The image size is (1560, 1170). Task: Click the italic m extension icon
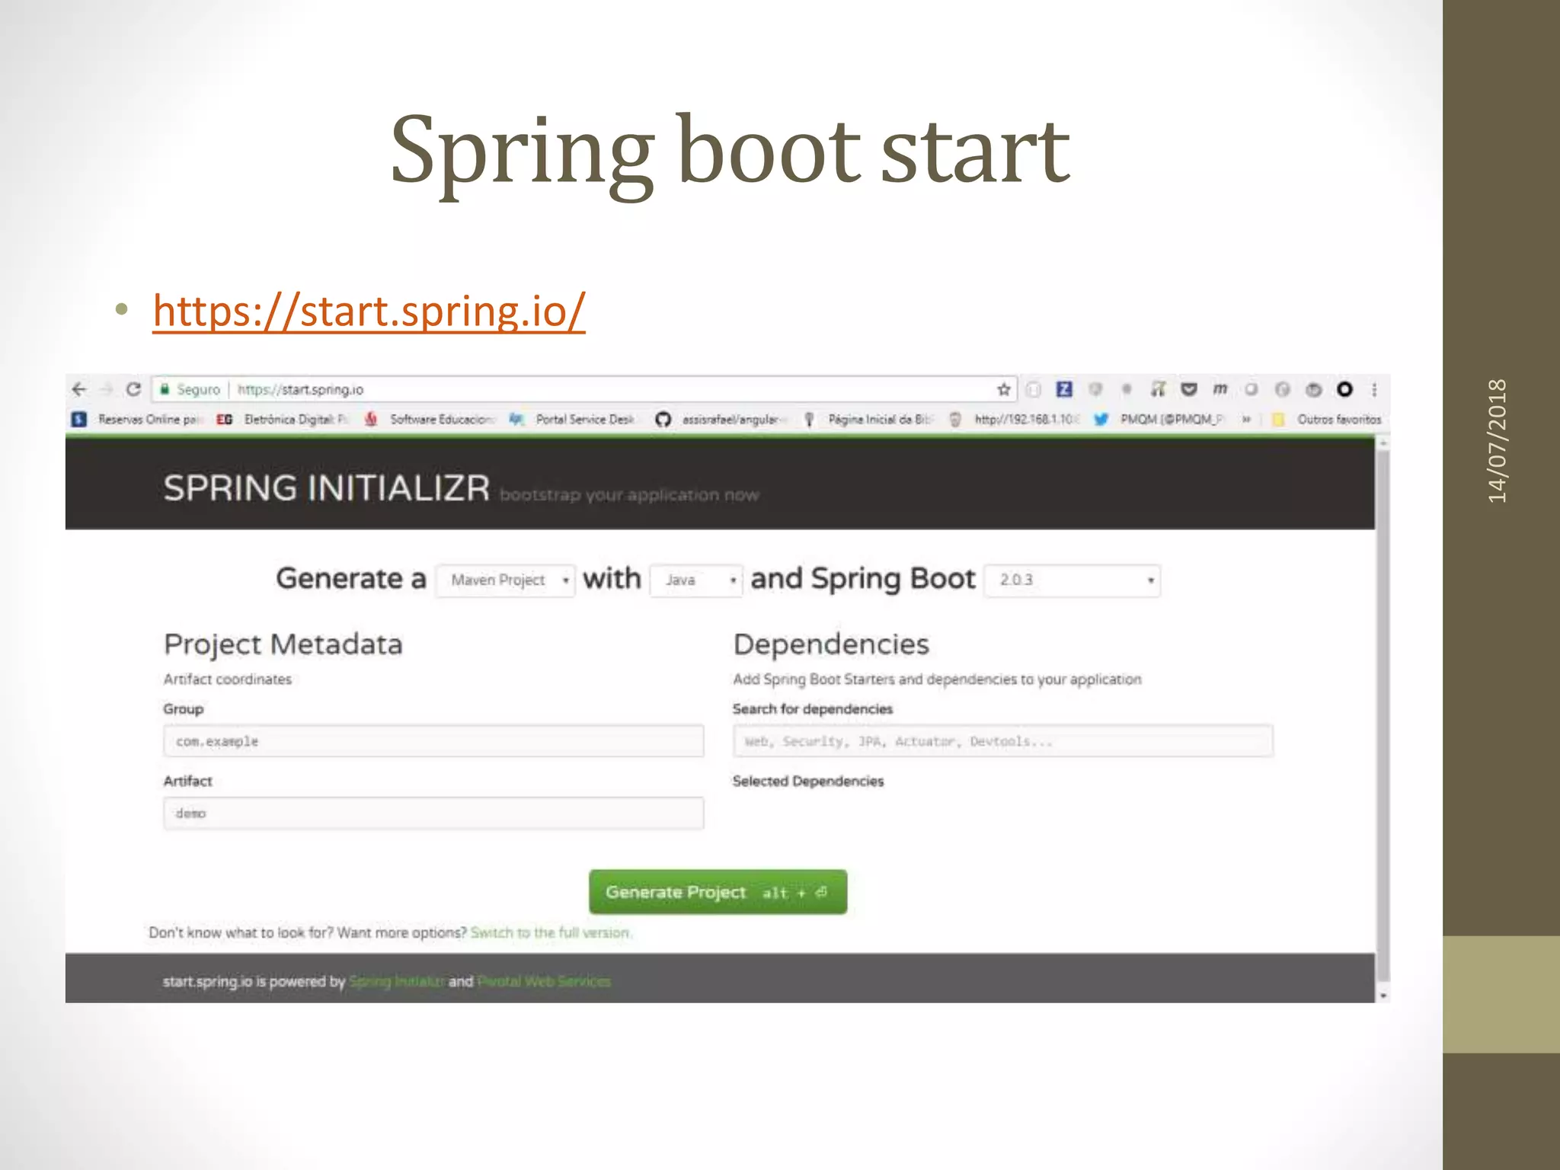[x=1220, y=389]
